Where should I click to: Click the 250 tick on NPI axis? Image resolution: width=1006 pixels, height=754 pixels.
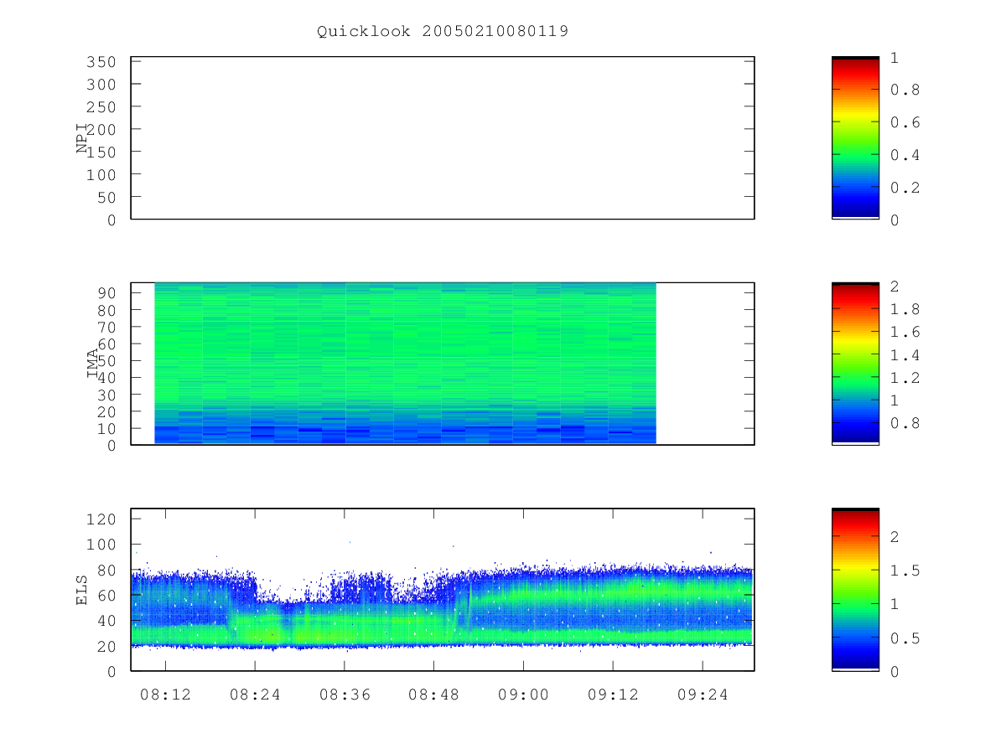click(x=101, y=107)
